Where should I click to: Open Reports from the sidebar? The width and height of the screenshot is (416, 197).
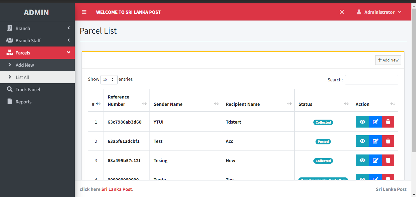pyautogui.click(x=24, y=102)
